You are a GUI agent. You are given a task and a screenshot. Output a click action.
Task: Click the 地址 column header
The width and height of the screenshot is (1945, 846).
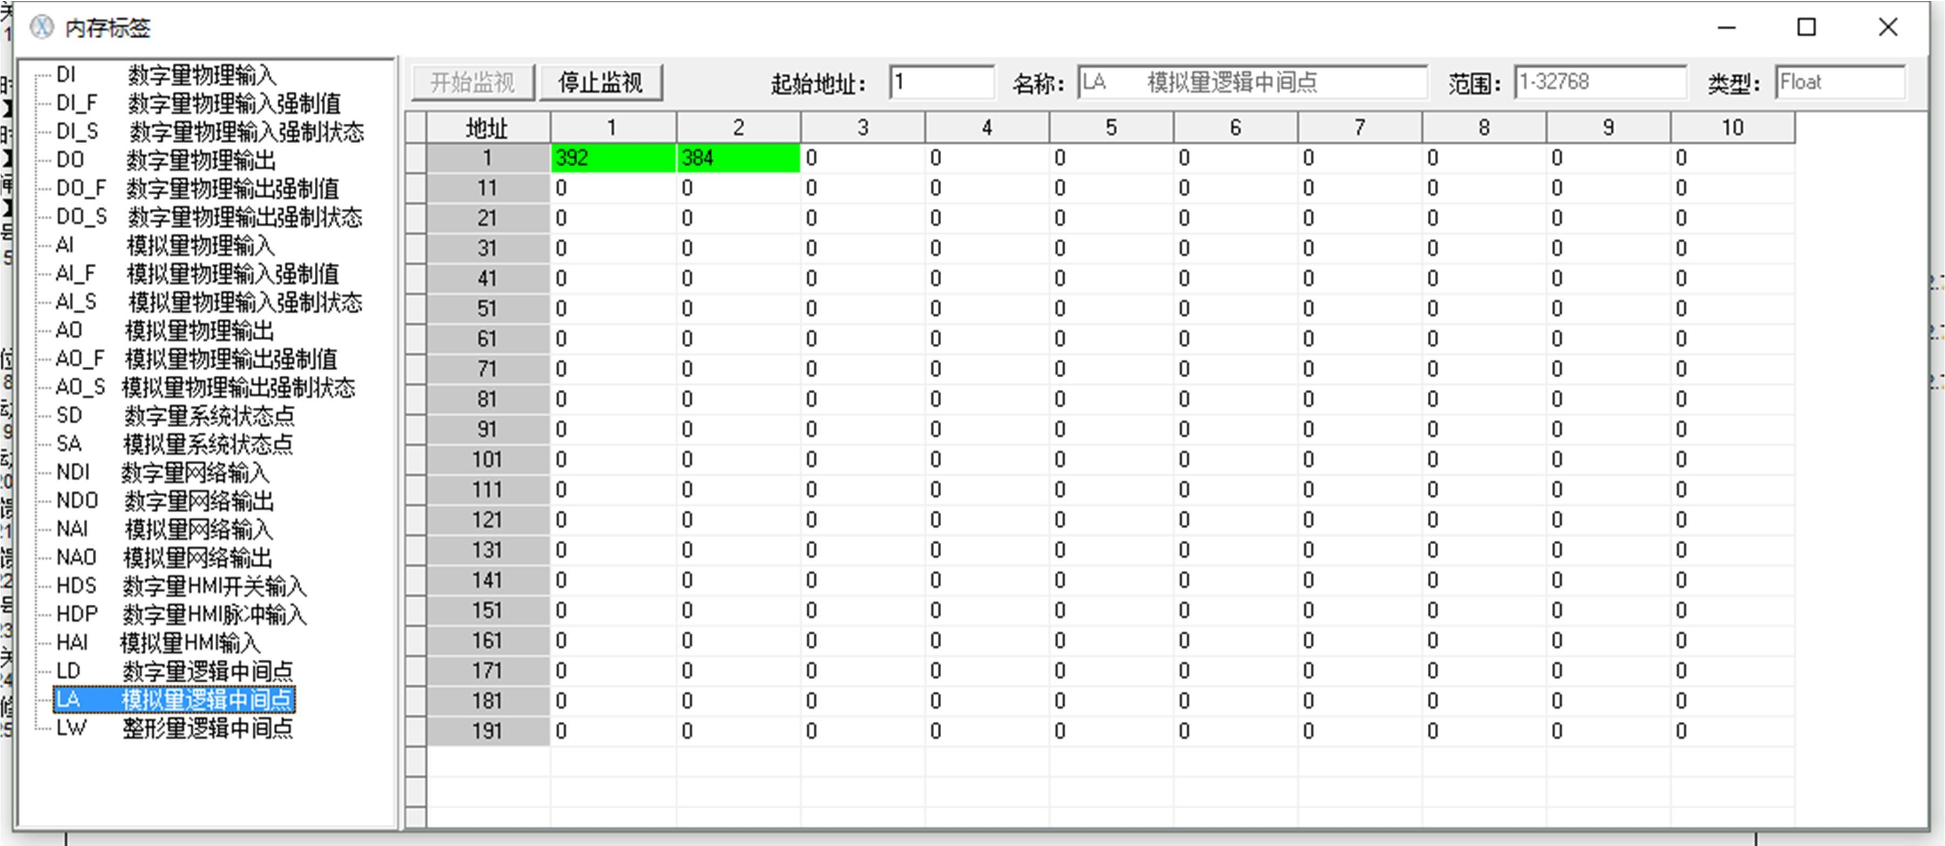point(487,128)
